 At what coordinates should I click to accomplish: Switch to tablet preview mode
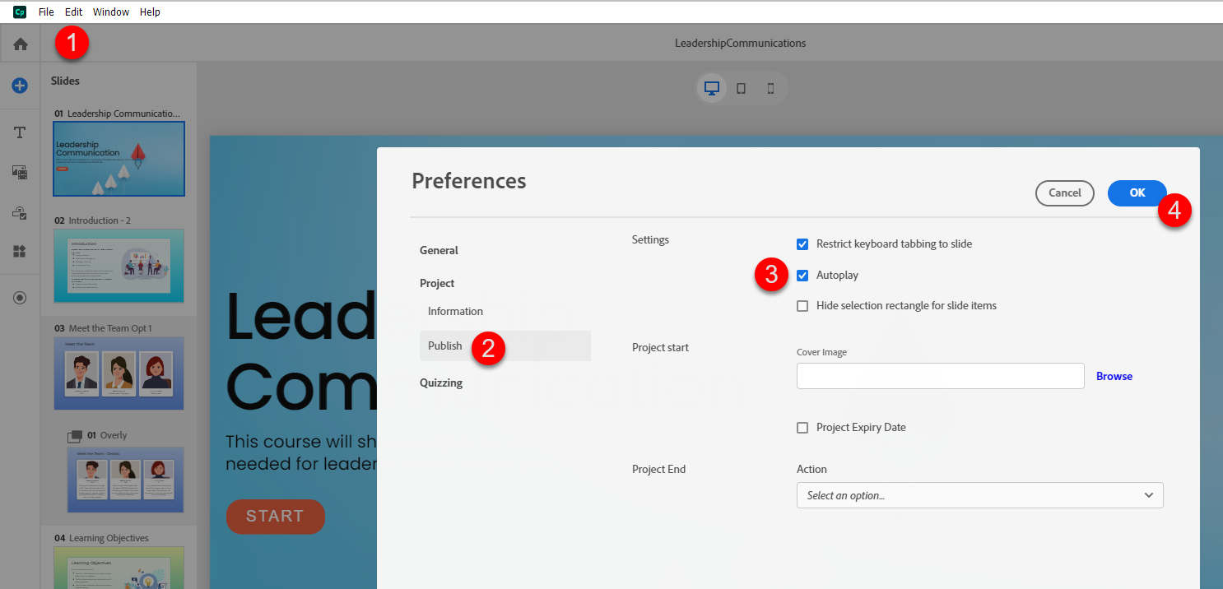pos(741,88)
